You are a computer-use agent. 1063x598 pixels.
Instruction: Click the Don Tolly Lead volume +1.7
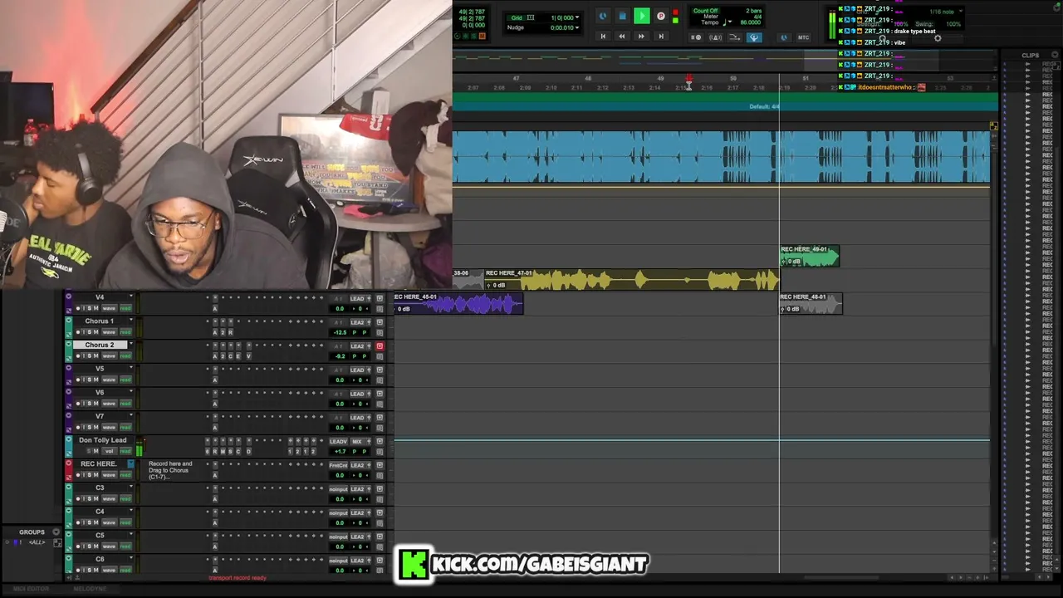click(340, 451)
